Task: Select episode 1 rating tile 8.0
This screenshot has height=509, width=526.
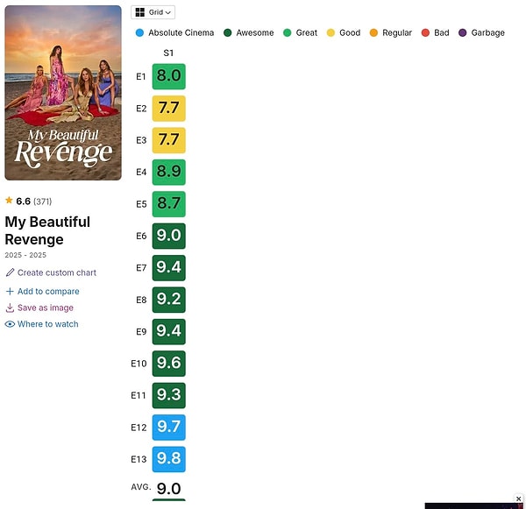Action: point(168,76)
